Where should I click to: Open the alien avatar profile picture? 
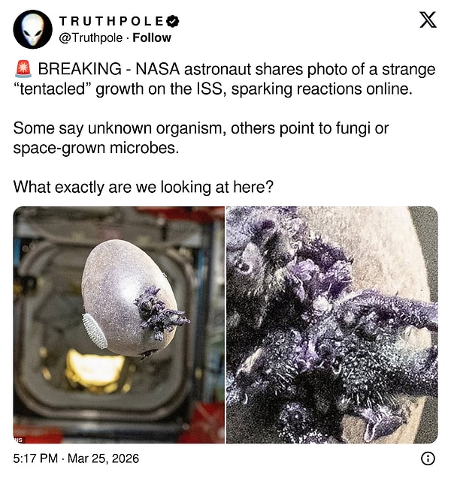[33, 29]
